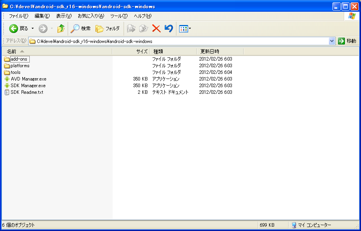361x231 pixels.
Task: Open the お気に入り(A) menu
Action: point(91,16)
